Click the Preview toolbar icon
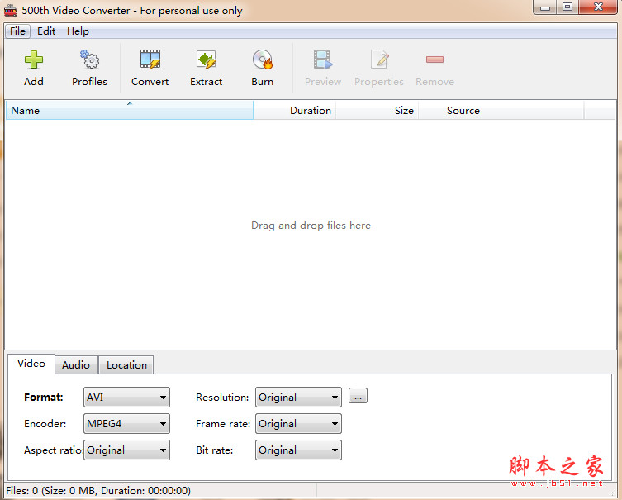 point(323,60)
